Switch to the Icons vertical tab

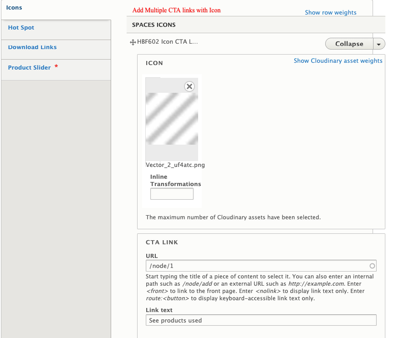14,8
